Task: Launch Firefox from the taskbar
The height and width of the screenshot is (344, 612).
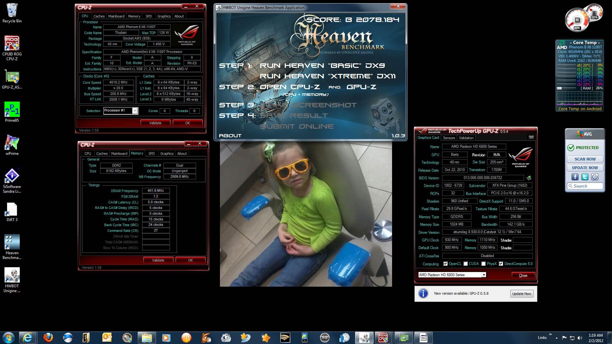Action: pyautogui.click(x=48, y=337)
